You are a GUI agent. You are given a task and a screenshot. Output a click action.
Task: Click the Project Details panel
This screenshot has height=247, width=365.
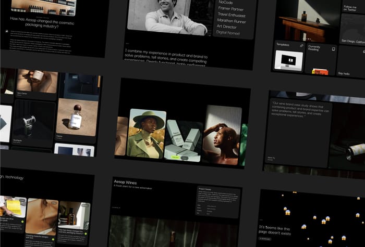click(218, 202)
